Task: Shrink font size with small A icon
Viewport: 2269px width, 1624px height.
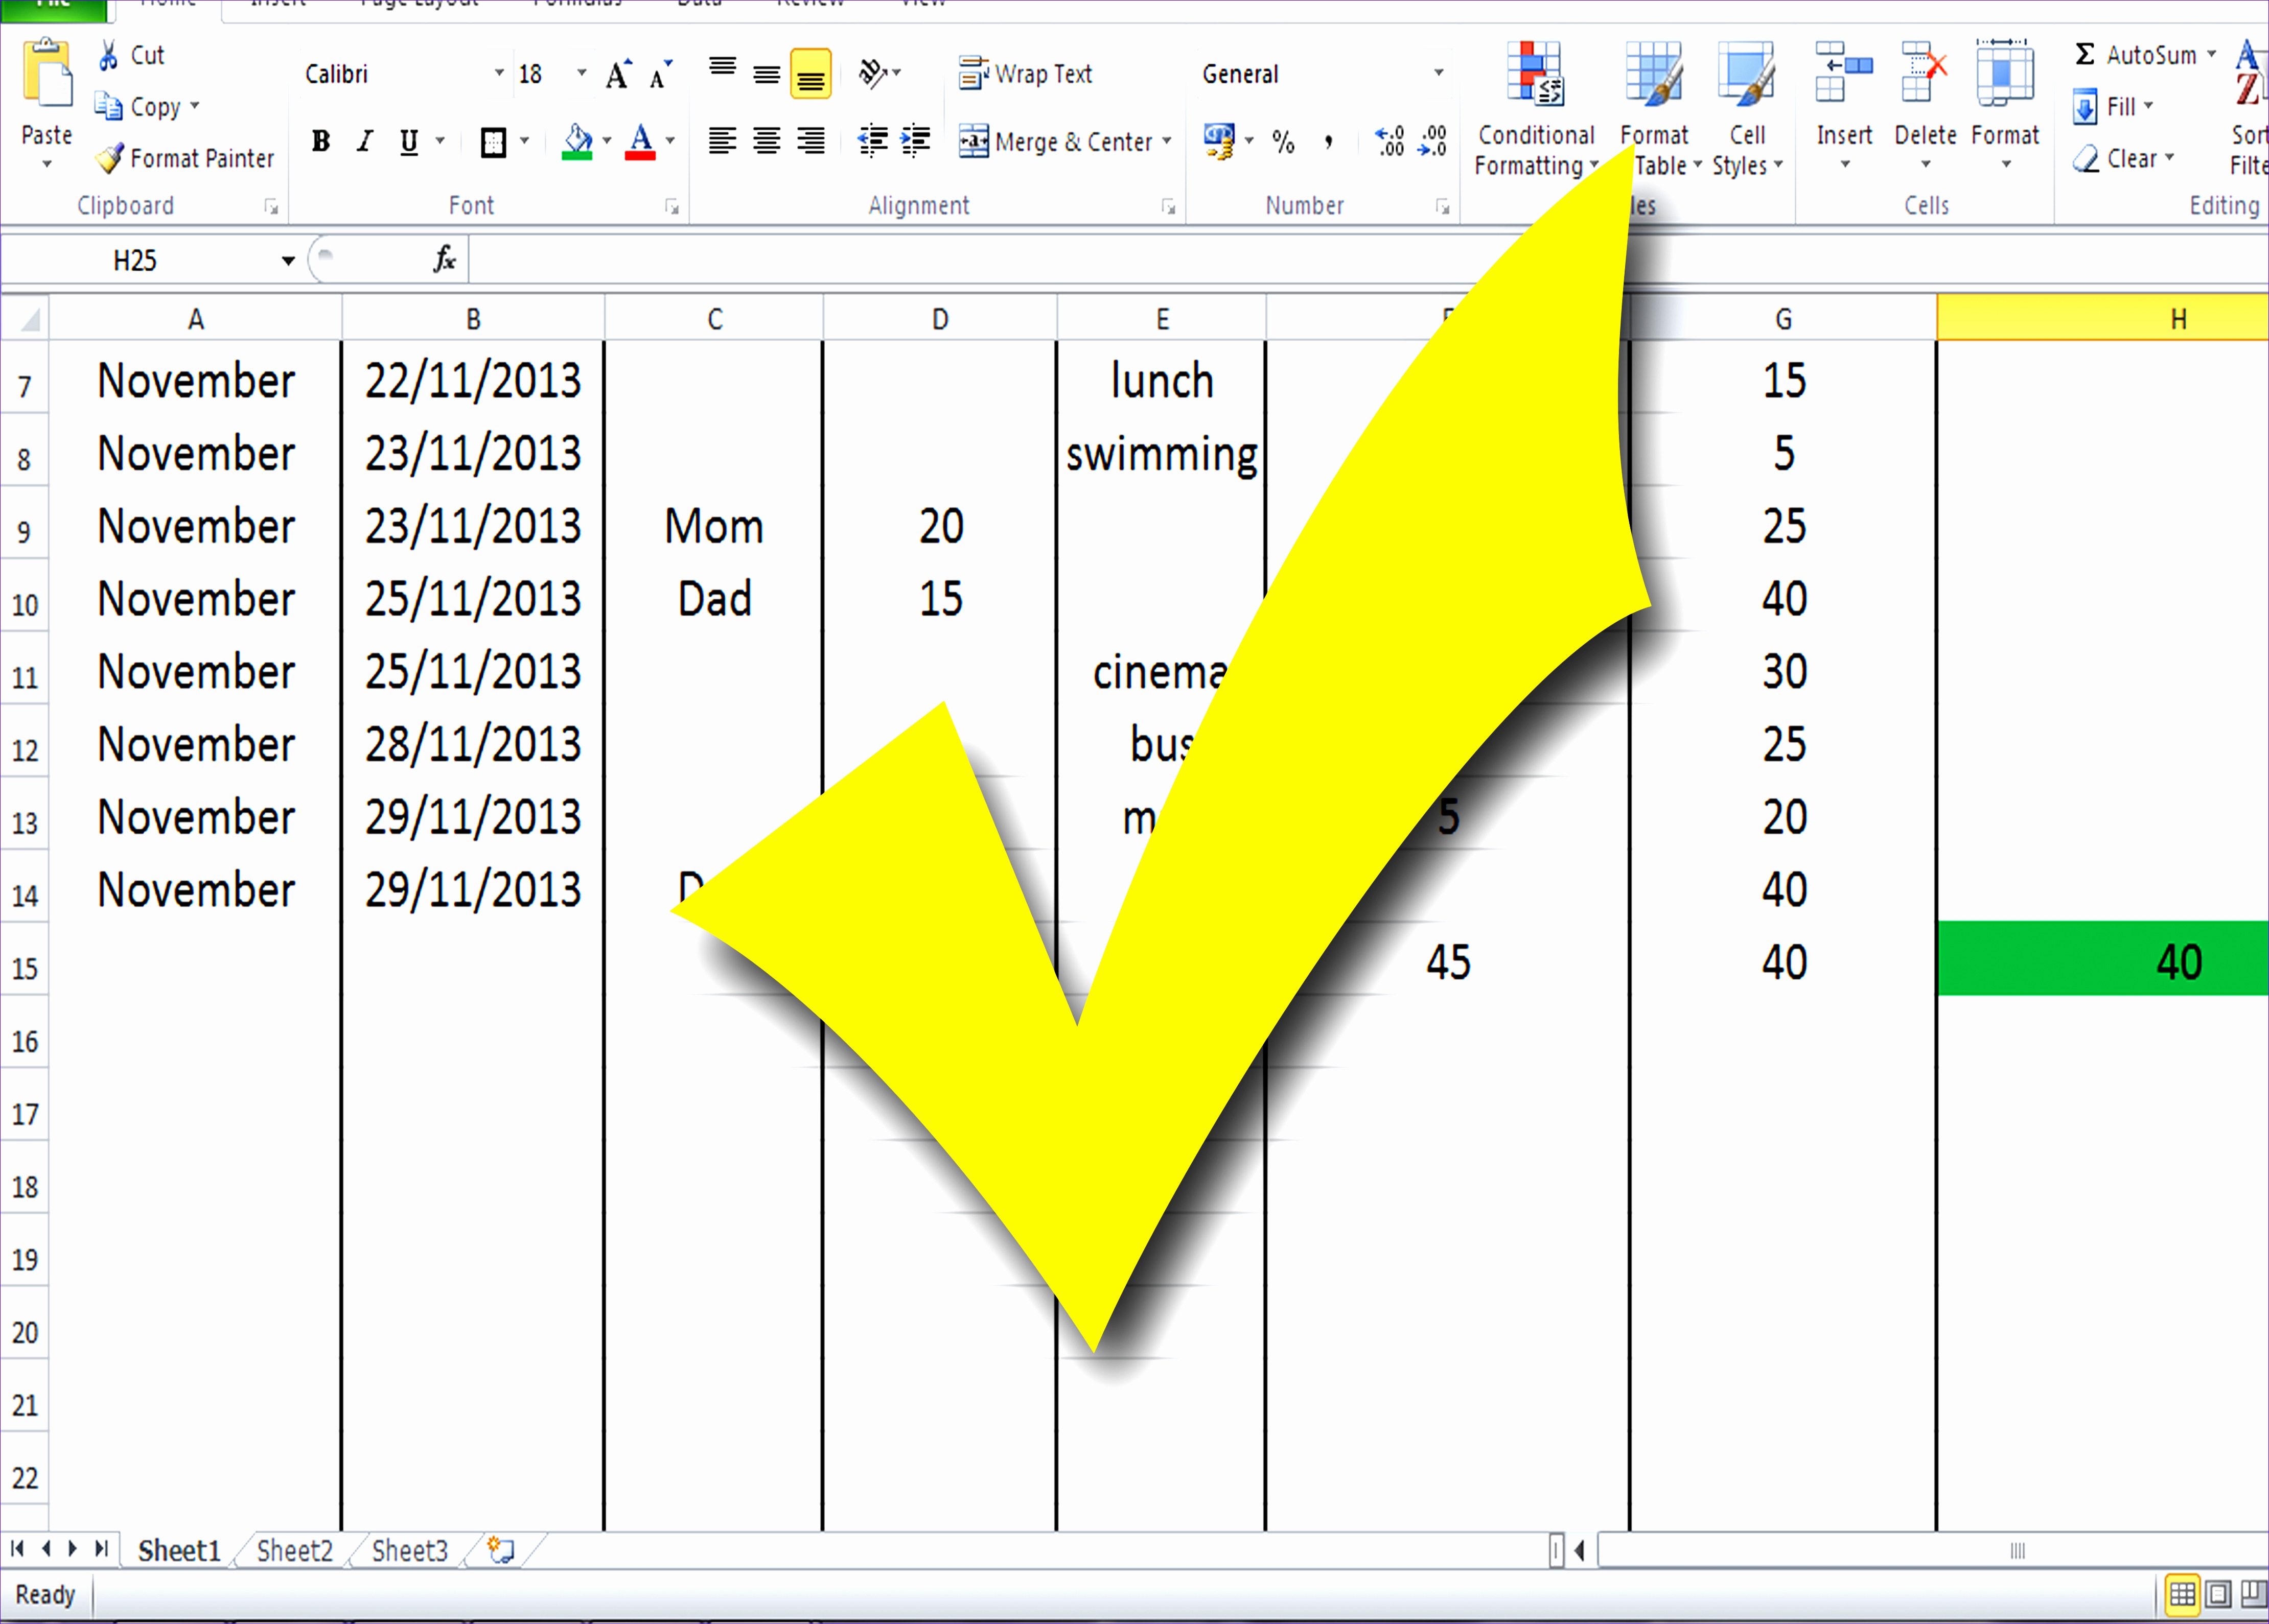Action: (x=660, y=75)
